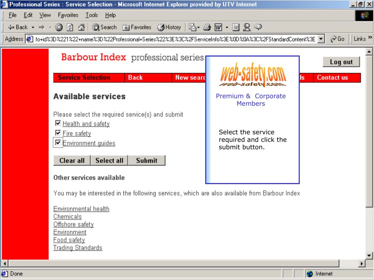This screenshot has height=280, width=374.
Task: Click the Clear all button
Action: 72,160
